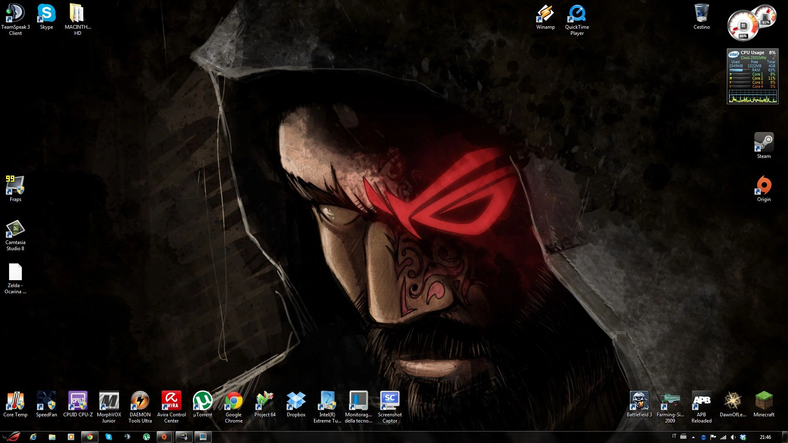Open the on-screen keyboard tray icon
This screenshot has height=443, width=788.
point(683,436)
